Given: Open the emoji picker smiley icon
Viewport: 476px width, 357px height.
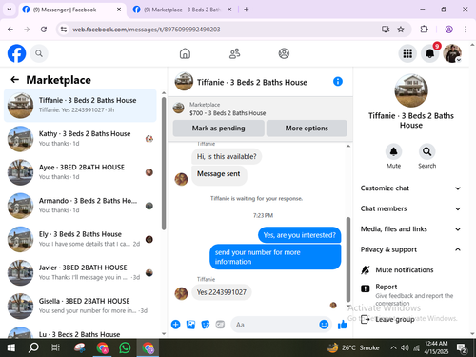Looking at the screenshot, I should pos(324,325).
